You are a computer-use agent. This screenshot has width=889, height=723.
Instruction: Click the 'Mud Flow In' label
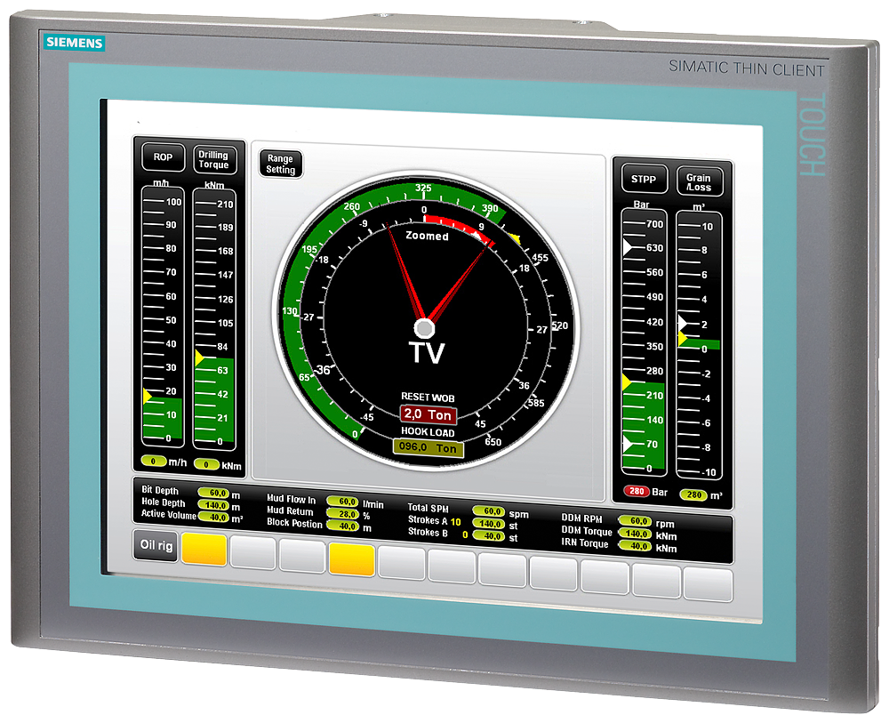click(291, 499)
